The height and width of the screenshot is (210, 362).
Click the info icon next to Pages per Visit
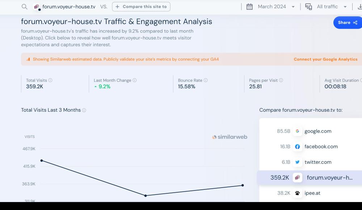click(281, 80)
